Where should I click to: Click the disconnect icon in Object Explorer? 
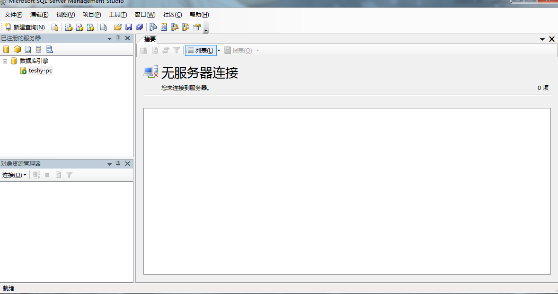click(x=36, y=175)
